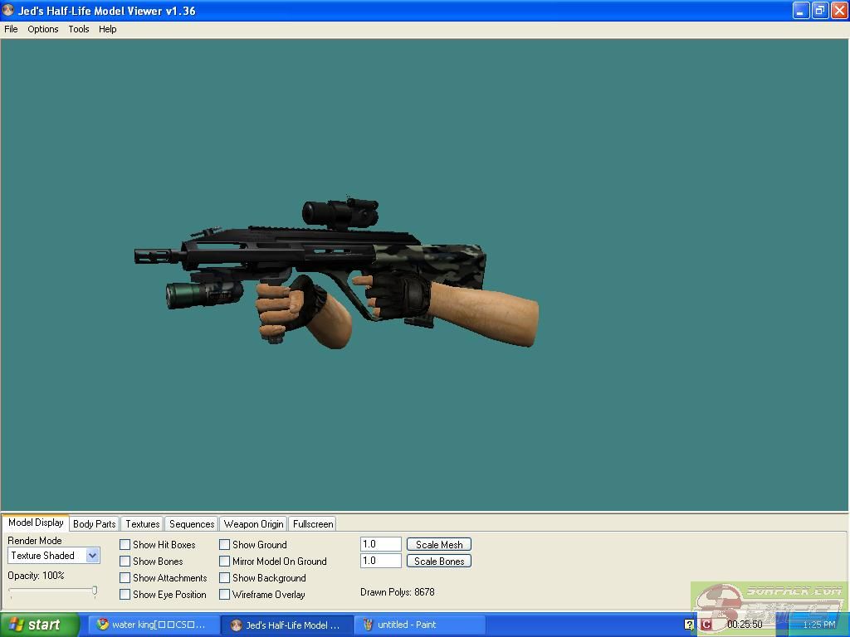
Task: Click the Opacity slider handle
Action: tap(95, 591)
